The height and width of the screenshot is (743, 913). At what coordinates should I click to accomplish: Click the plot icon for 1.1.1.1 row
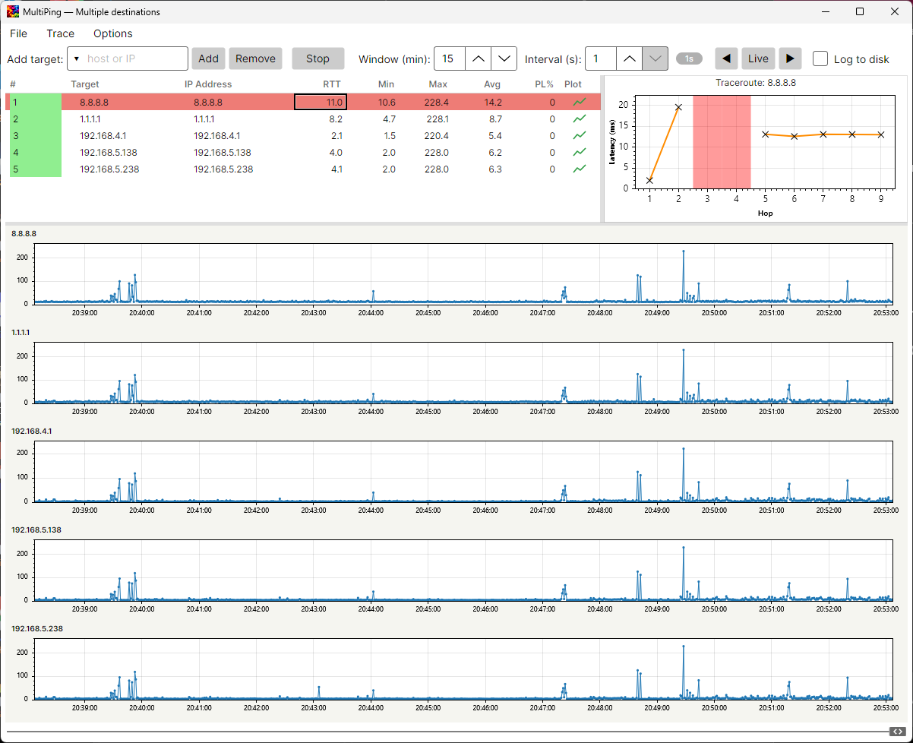click(580, 119)
